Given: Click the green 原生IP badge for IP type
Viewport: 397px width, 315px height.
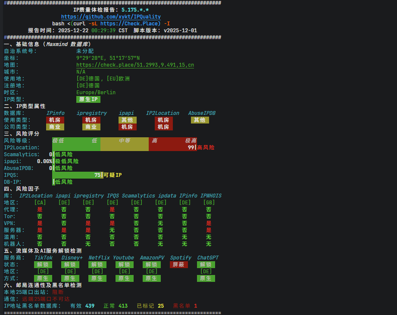Looking at the screenshot, I should point(88,100).
